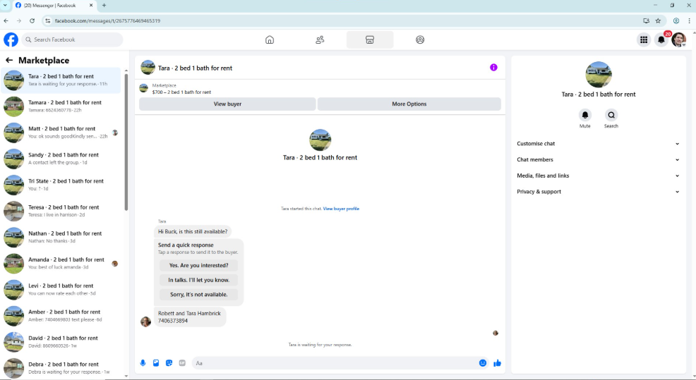Click the $700 – 2 bed 1 bath for rent listing

[x=181, y=92]
